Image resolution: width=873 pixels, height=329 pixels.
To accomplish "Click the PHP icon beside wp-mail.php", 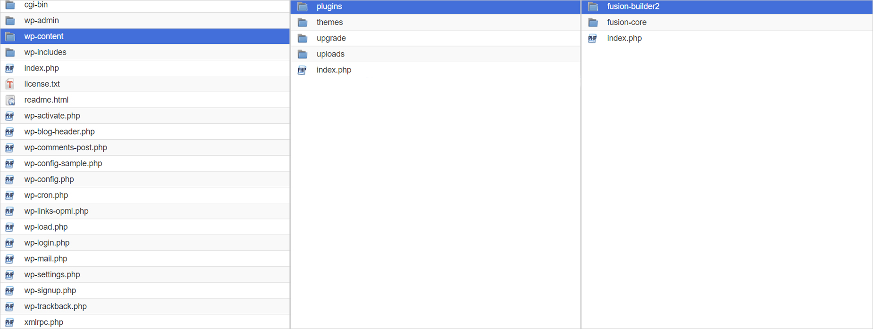I will (9, 259).
